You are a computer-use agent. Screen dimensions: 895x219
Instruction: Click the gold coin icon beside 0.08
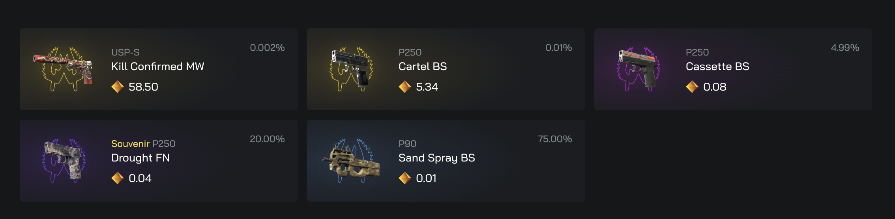pyautogui.click(x=692, y=87)
